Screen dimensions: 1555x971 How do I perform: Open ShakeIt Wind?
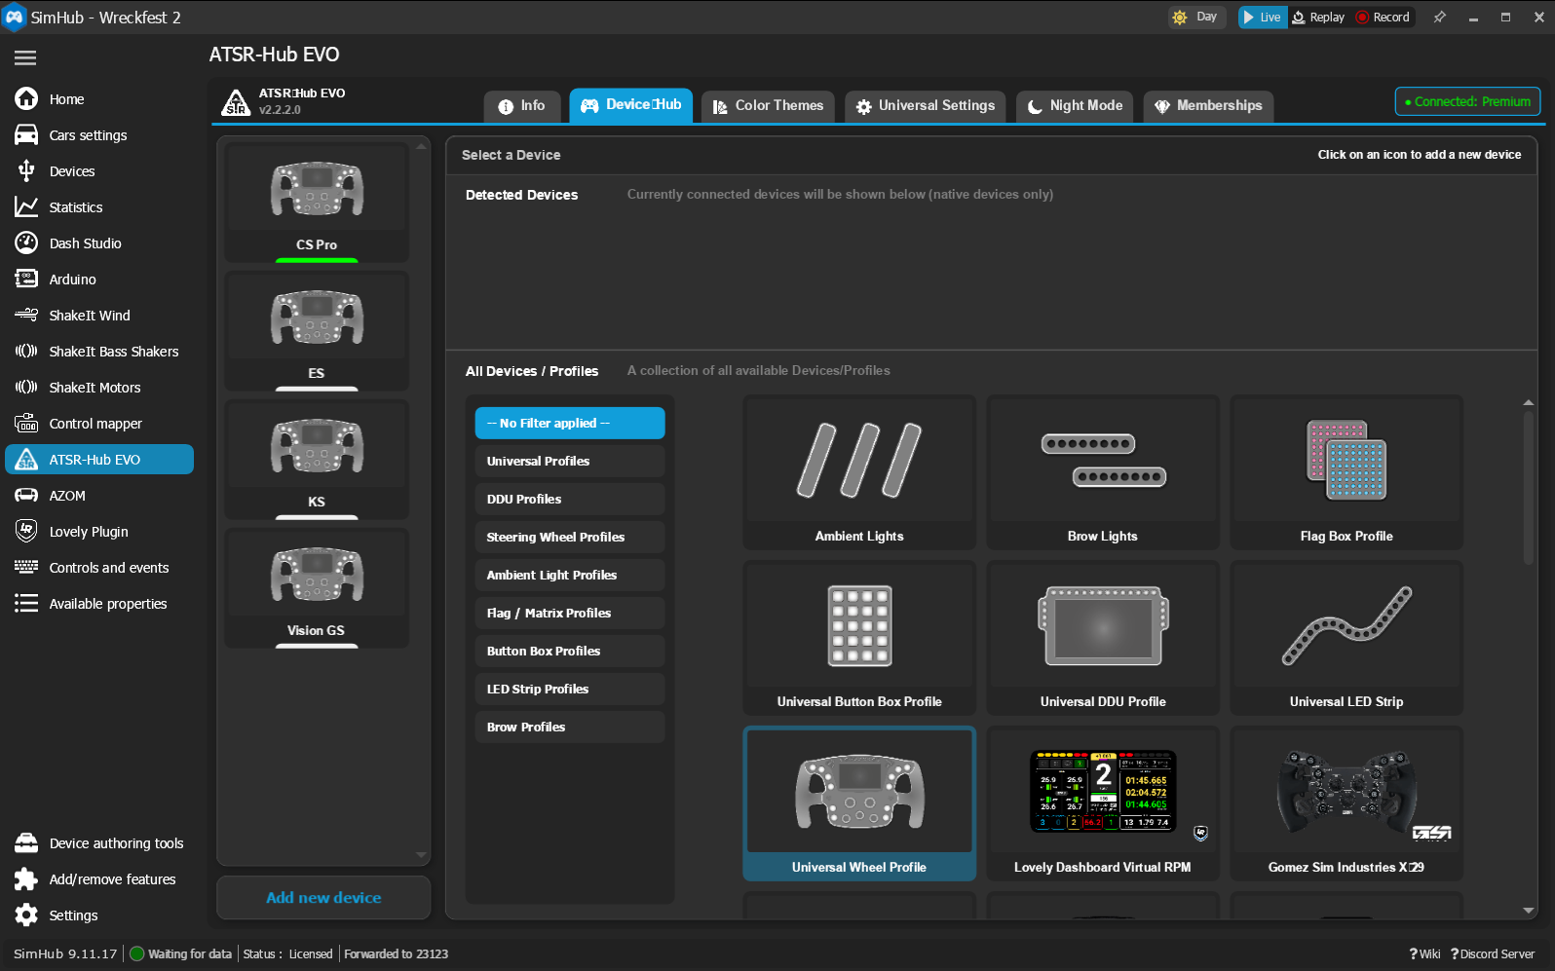(x=99, y=316)
